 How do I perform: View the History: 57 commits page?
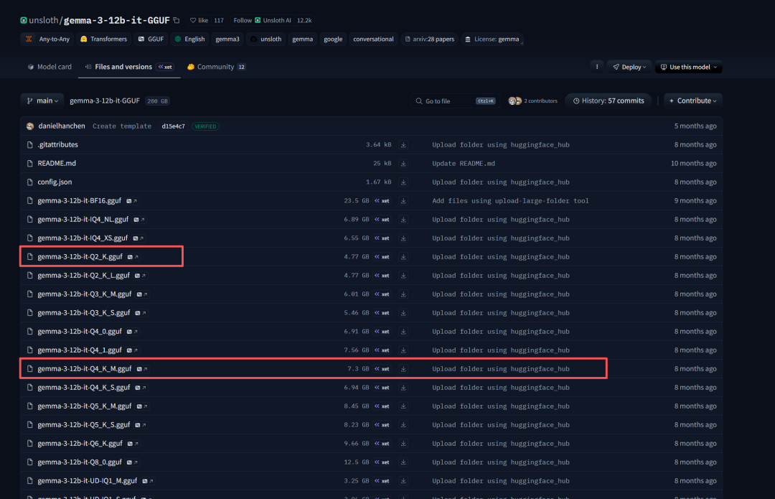pos(608,101)
